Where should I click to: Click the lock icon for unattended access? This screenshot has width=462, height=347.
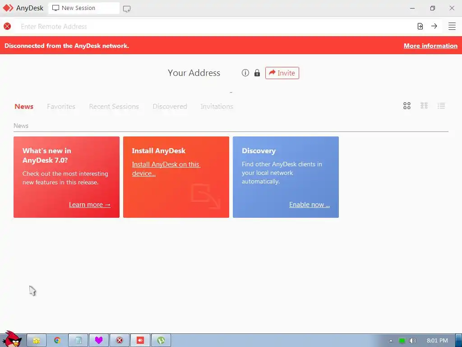click(257, 73)
